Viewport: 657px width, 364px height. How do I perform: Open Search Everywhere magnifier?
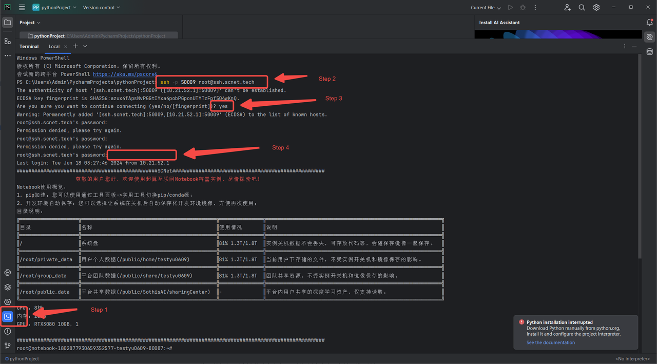(582, 8)
